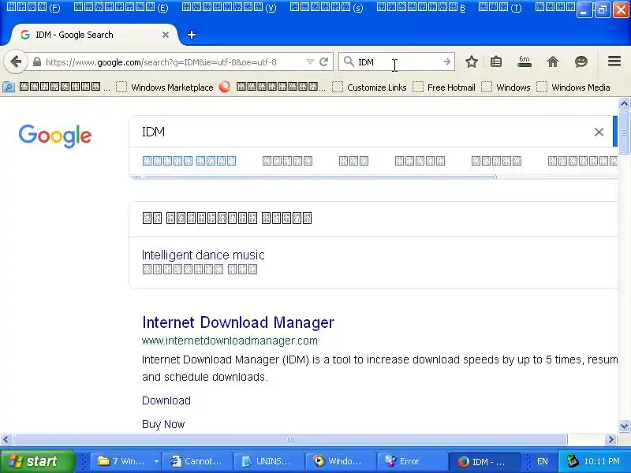Focus the browser search box containing IDM
The height and width of the screenshot is (473, 631).
click(x=397, y=62)
